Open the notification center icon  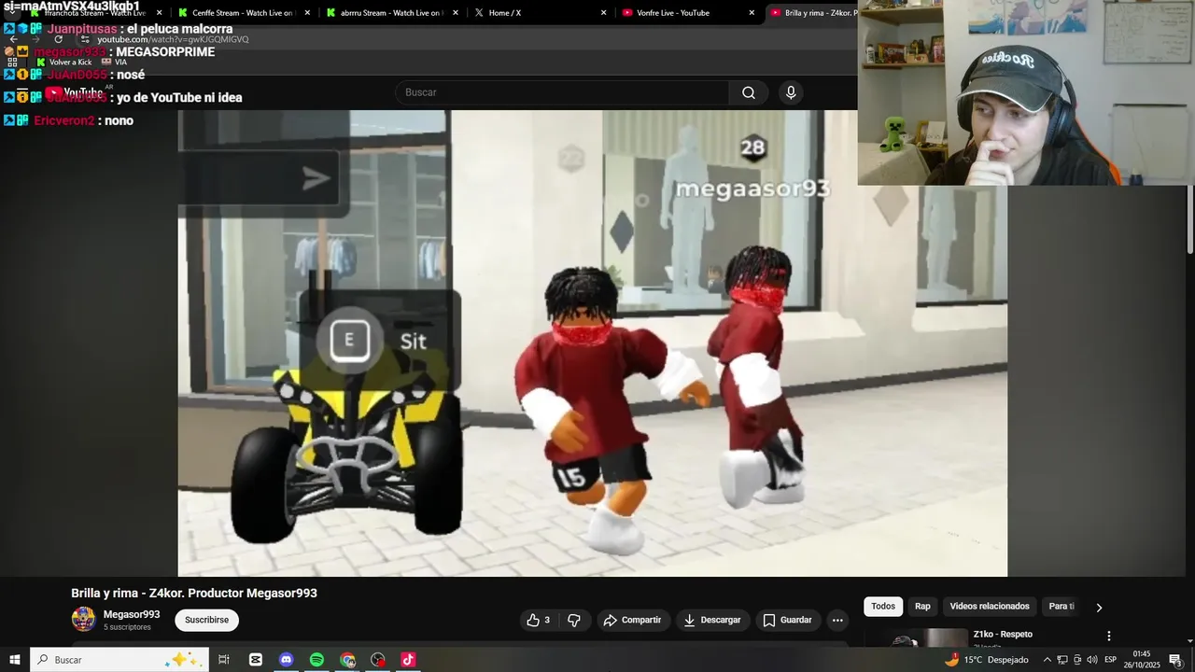point(1175,660)
